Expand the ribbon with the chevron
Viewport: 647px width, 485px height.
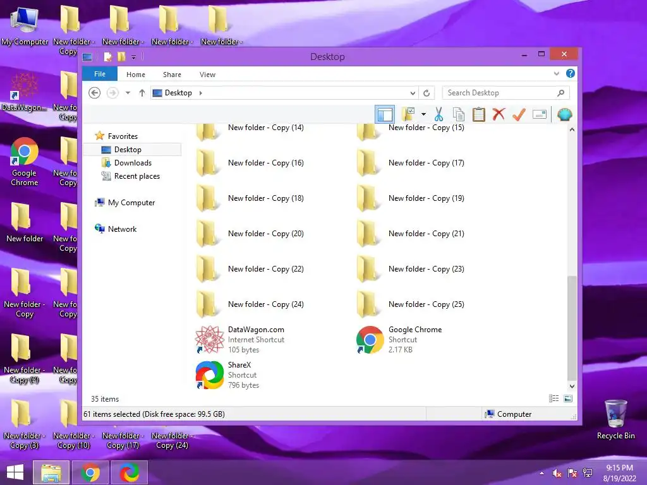(x=556, y=74)
